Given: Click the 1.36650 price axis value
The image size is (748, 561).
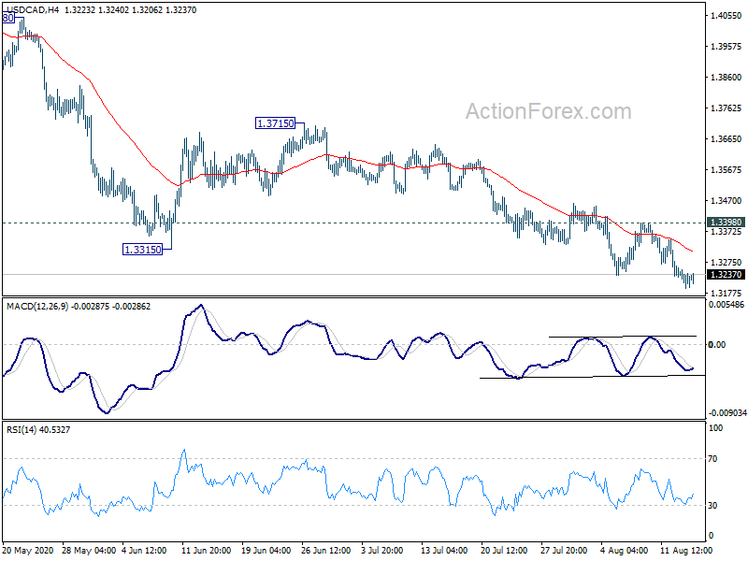Looking at the screenshot, I should (726, 139).
